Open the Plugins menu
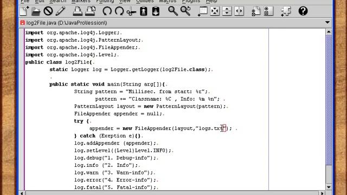Screen dimensions: 347x195 [191, 1]
